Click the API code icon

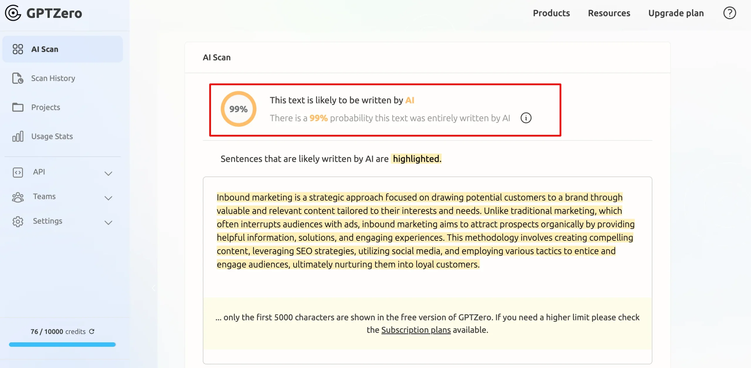(18, 172)
